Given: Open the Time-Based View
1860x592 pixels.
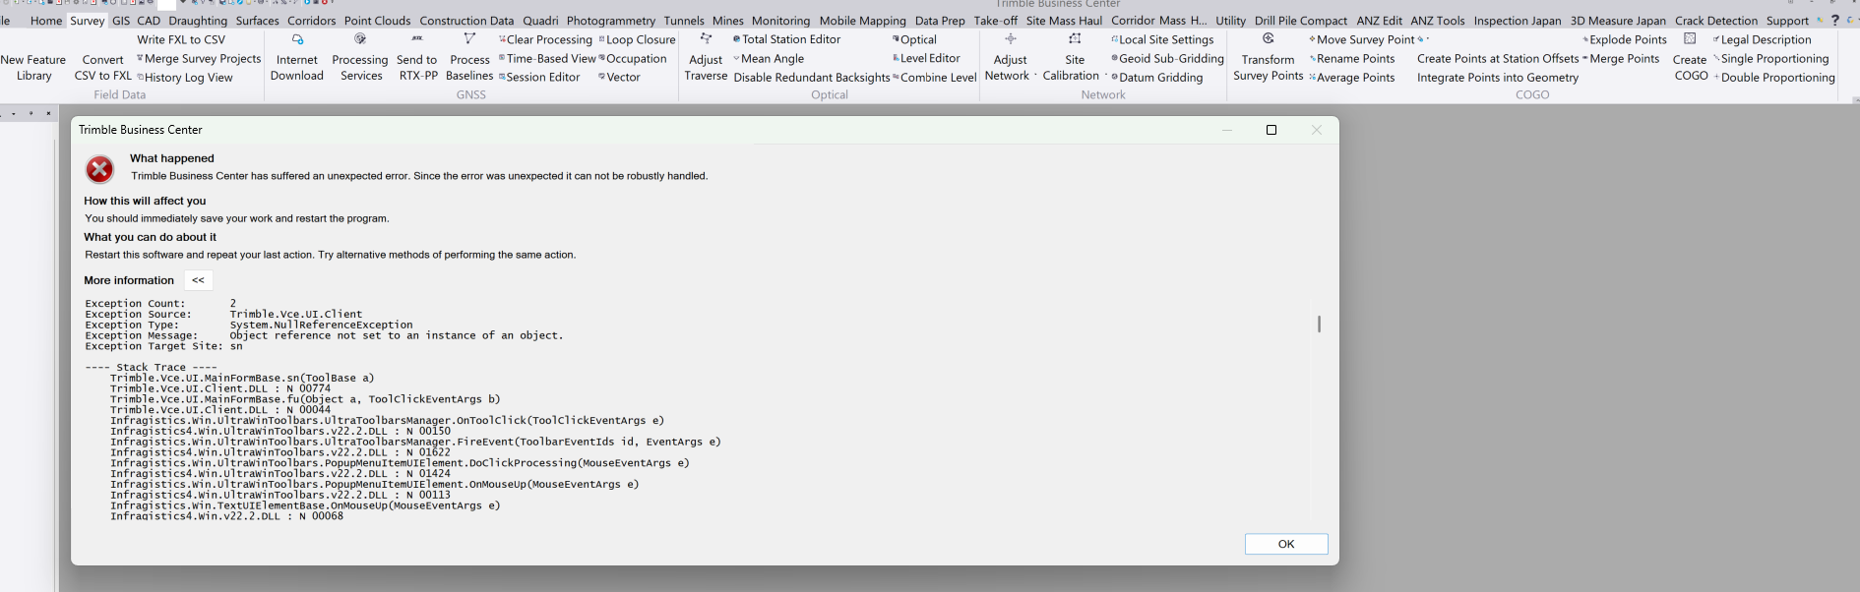Looking at the screenshot, I should (x=547, y=59).
